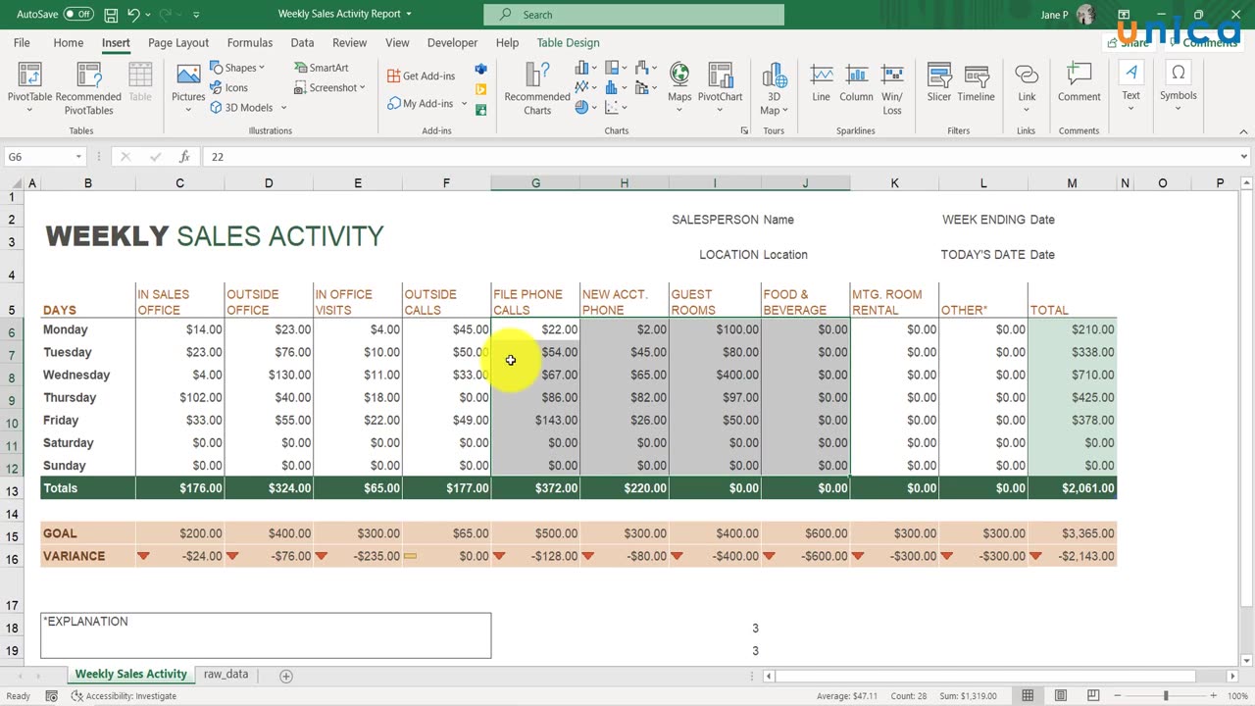Switch to the Page Layout tab

[x=178, y=43]
